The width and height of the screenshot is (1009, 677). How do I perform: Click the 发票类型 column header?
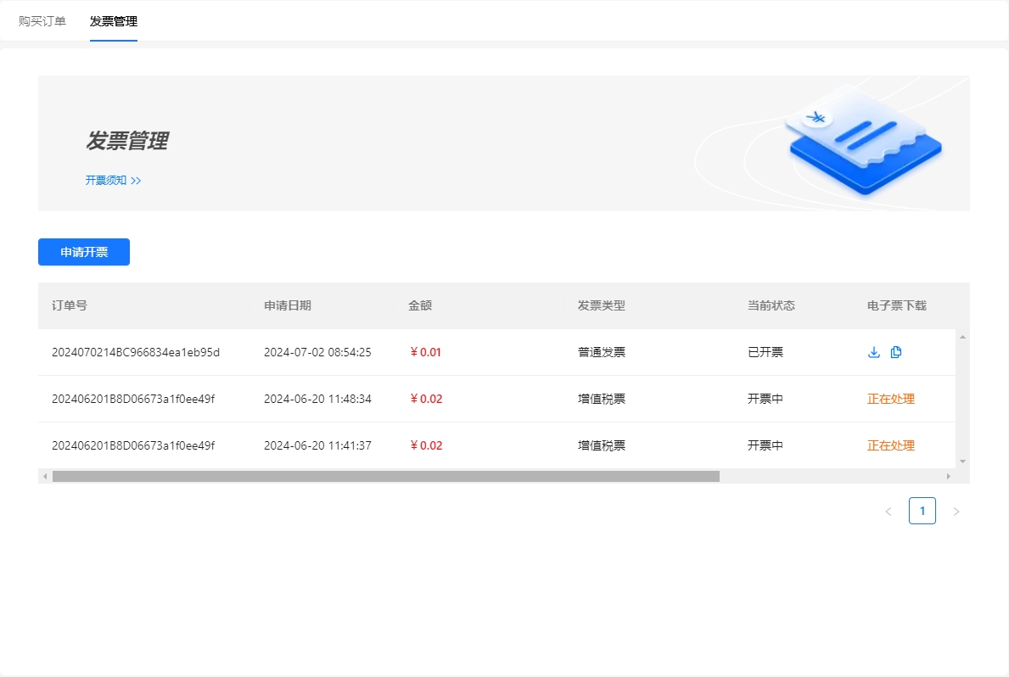pyautogui.click(x=601, y=305)
